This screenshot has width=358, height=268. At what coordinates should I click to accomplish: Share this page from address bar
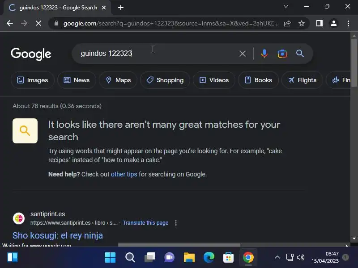287,23
